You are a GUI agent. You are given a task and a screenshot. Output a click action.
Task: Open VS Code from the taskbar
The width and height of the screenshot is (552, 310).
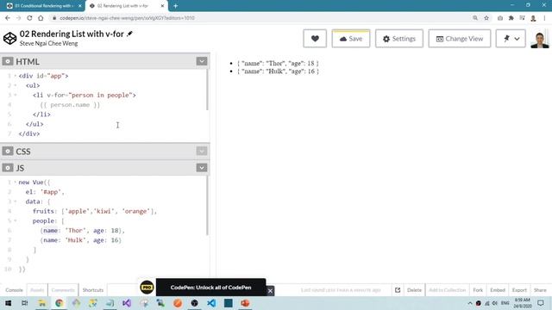211,303
